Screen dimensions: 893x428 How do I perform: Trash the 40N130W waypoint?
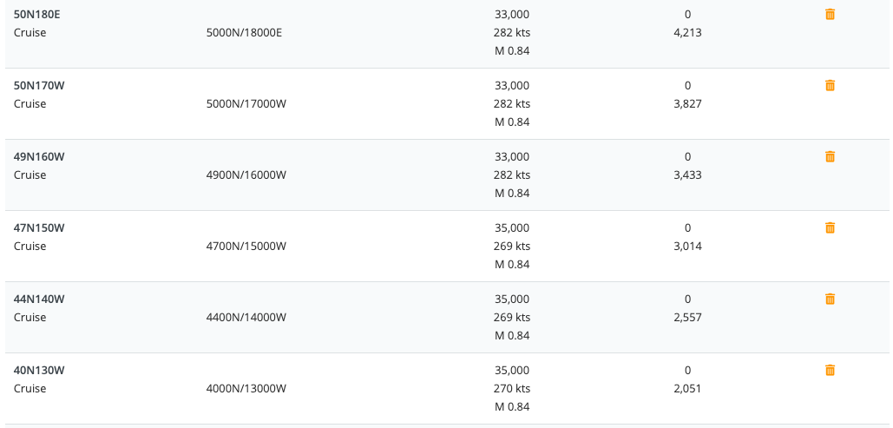coord(830,371)
